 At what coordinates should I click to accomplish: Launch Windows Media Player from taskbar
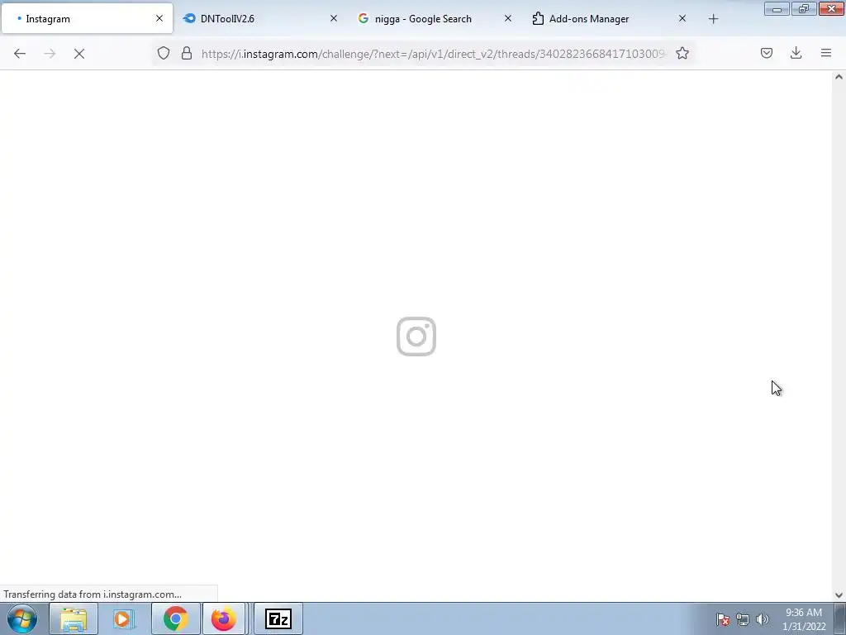(123, 618)
